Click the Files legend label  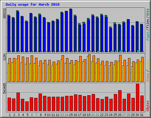tap(148, 23)
